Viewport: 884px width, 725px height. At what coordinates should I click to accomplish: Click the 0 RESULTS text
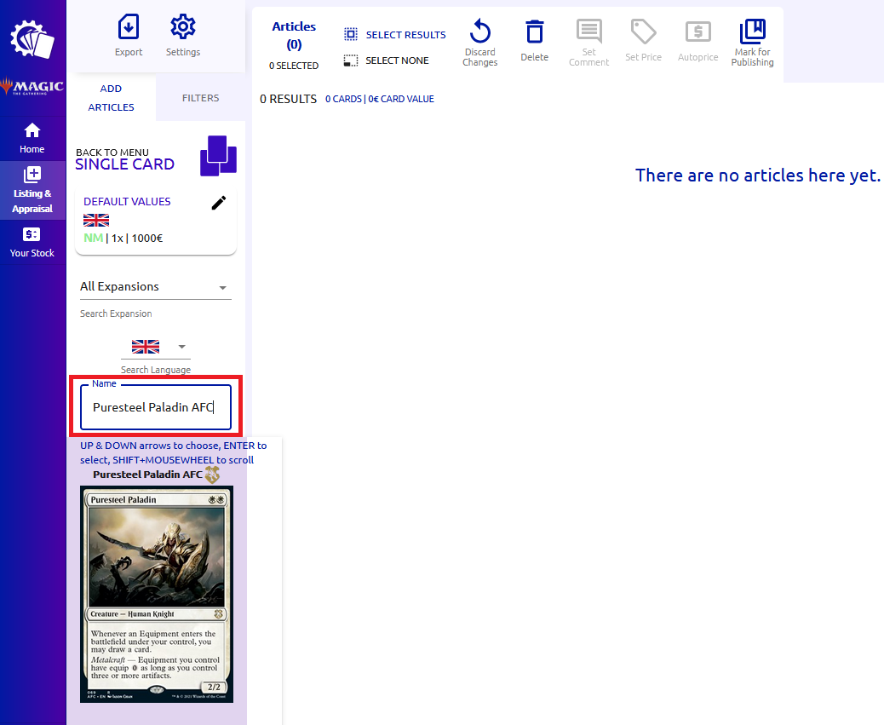[288, 99]
